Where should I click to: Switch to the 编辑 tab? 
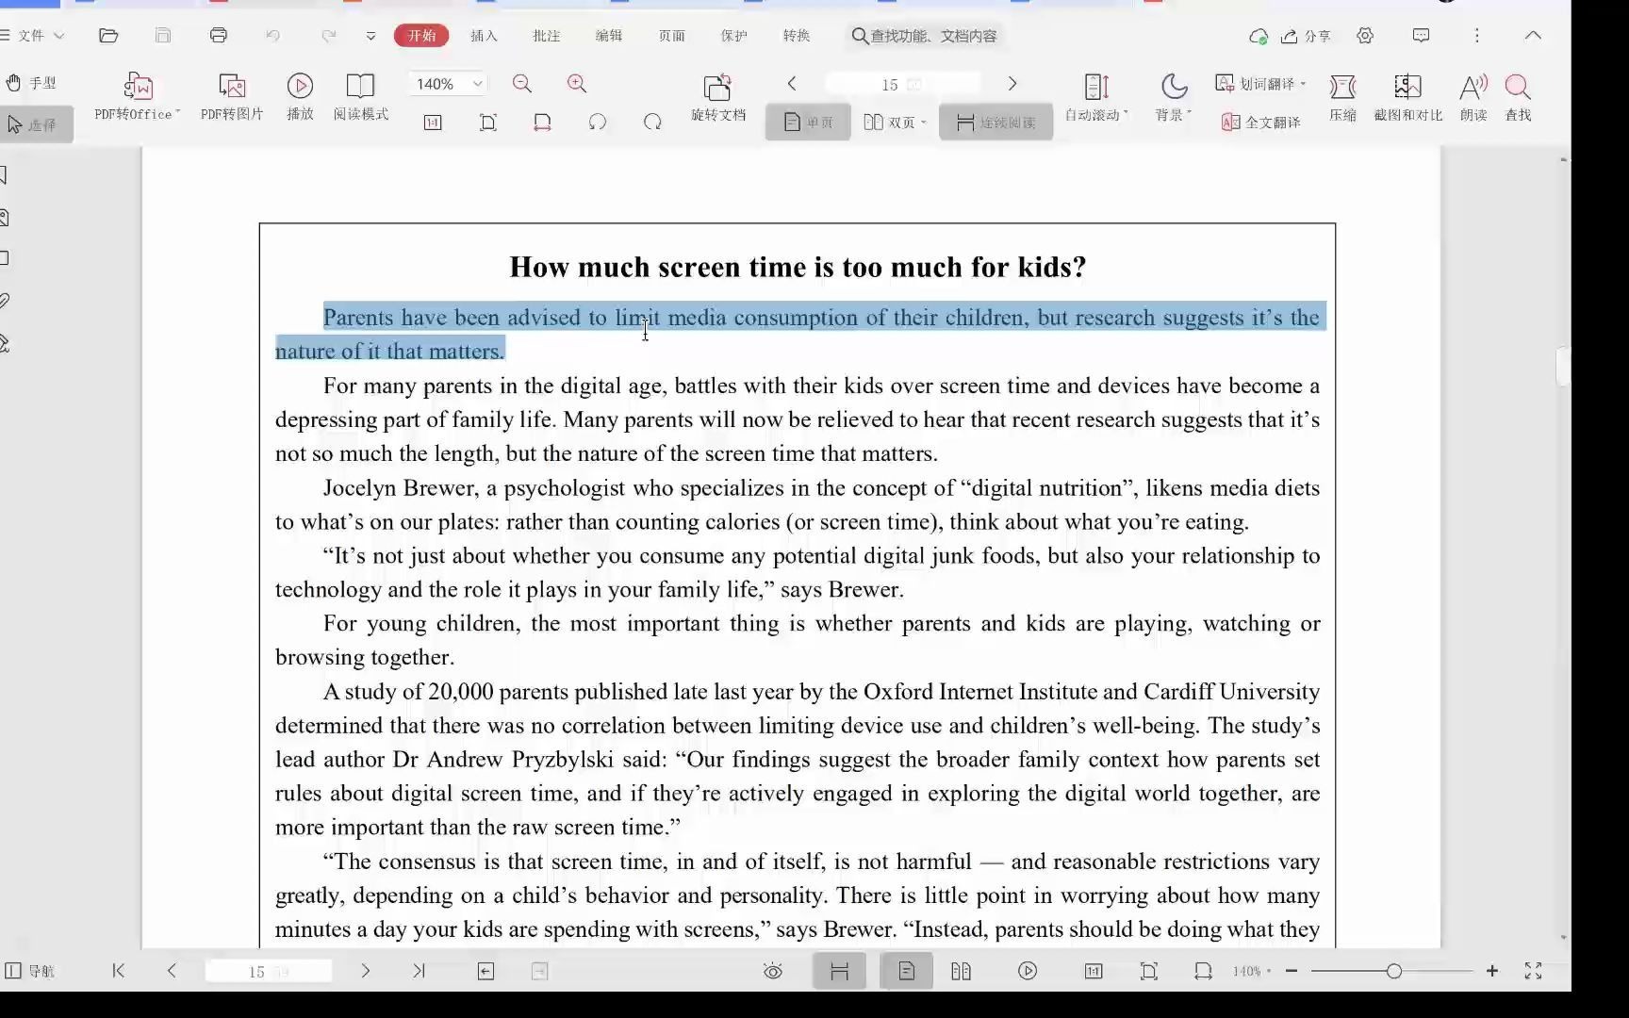(x=609, y=36)
